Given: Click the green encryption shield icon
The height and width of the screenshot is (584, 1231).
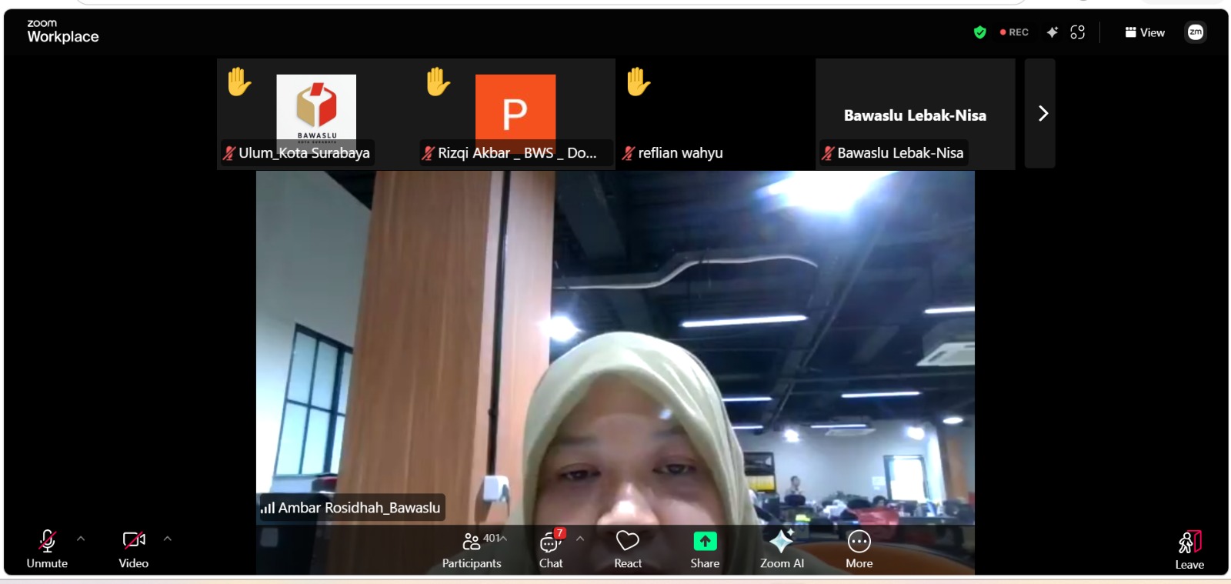Looking at the screenshot, I should coord(979,32).
